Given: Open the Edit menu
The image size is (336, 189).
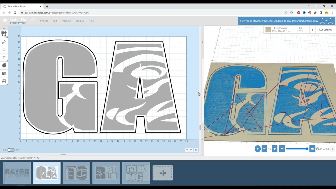Looking at the screenshot, I should (55, 21).
